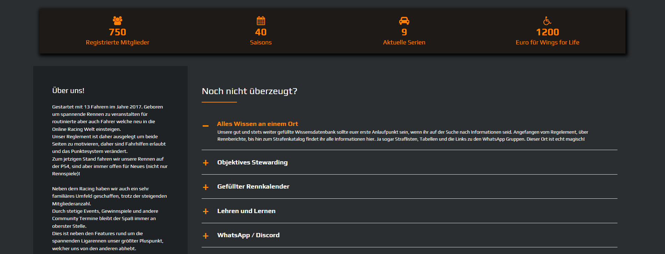665x254 pixels.
Task: Click the calendar icon above 40
Action: (261, 21)
